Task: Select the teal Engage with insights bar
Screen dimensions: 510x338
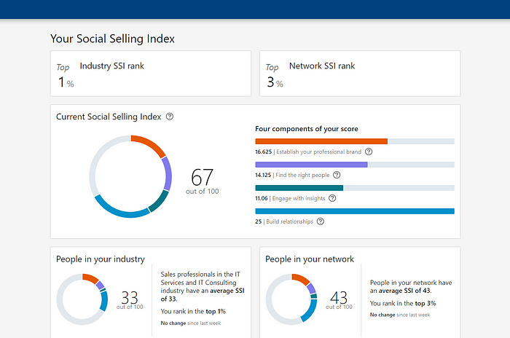Action: (x=355, y=188)
